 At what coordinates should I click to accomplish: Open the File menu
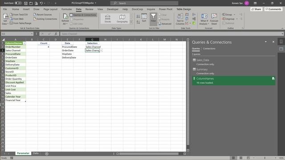(5, 9)
